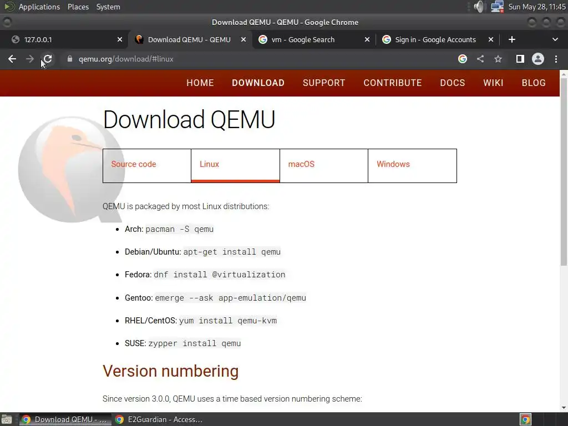Open the DOWNLOAD nav link
Image resolution: width=568 pixels, height=426 pixels.
pyautogui.click(x=258, y=83)
